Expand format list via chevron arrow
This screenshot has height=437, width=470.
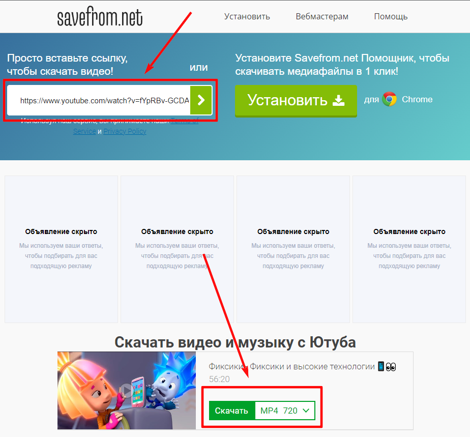tap(306, 411)
